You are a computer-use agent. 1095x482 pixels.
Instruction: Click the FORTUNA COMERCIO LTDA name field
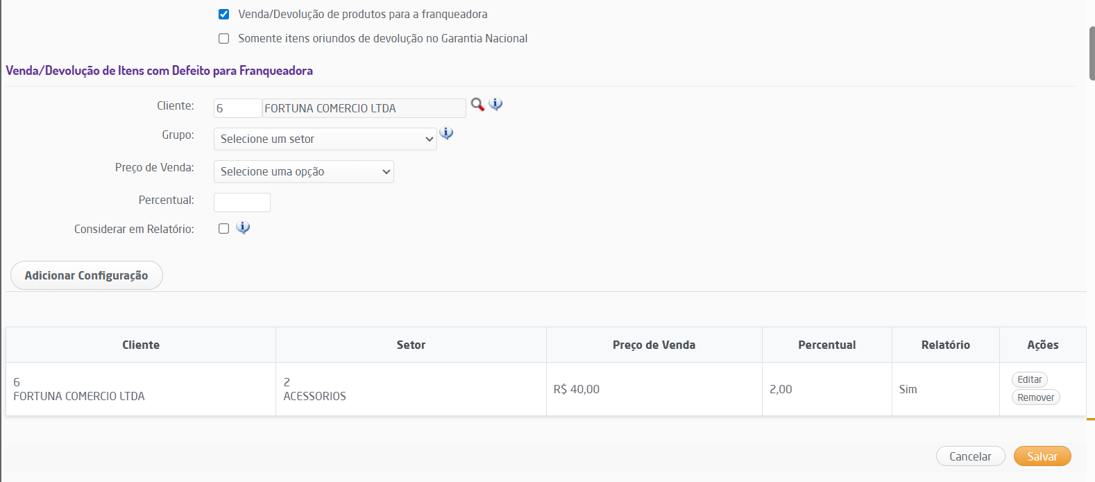point(364,108)
